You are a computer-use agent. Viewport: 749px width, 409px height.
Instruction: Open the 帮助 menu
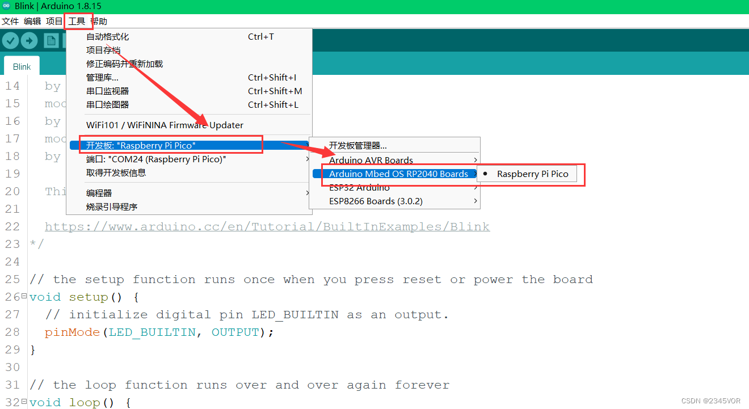tap(99, 21)
